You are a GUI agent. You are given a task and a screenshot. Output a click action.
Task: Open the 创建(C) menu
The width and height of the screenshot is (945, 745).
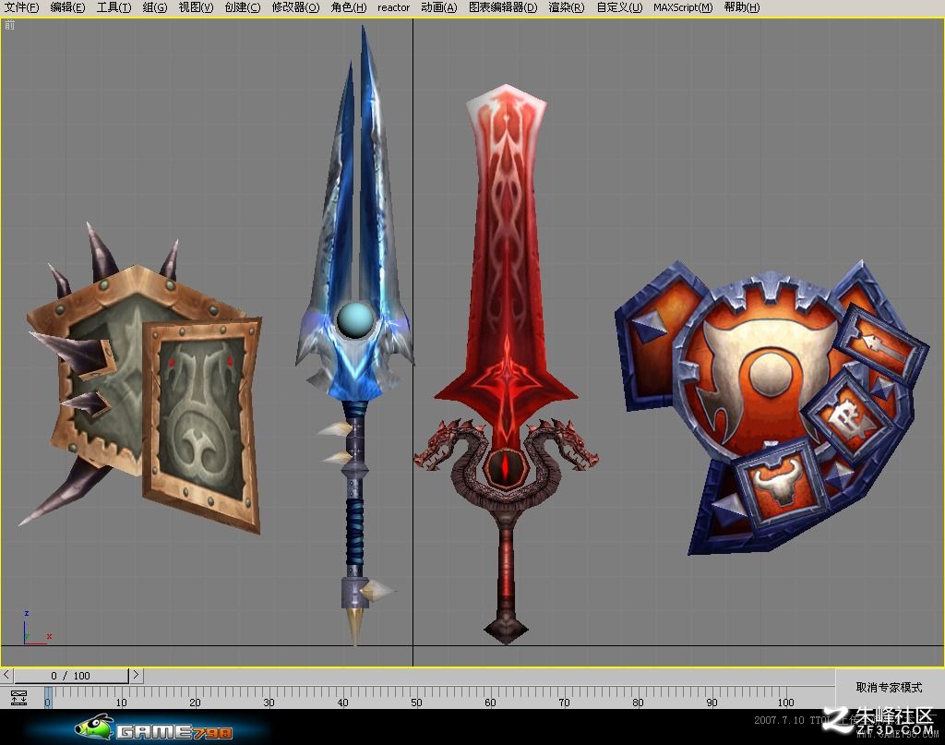click(x=243, y=7)
